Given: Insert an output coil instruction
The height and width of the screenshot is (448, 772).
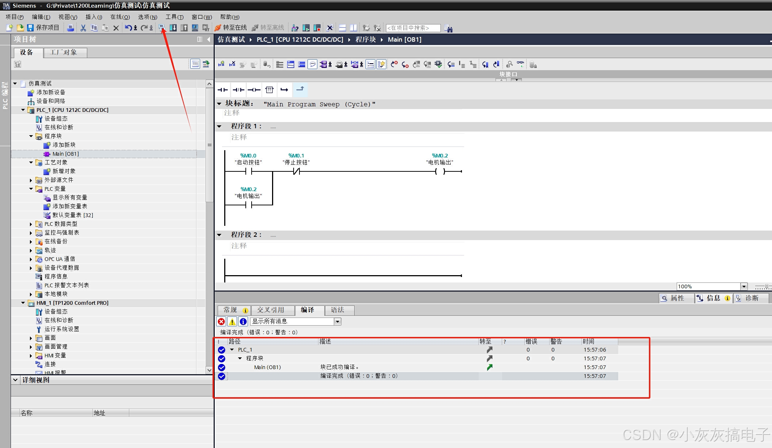Looking at the screenshot, I should coord(254,90).
